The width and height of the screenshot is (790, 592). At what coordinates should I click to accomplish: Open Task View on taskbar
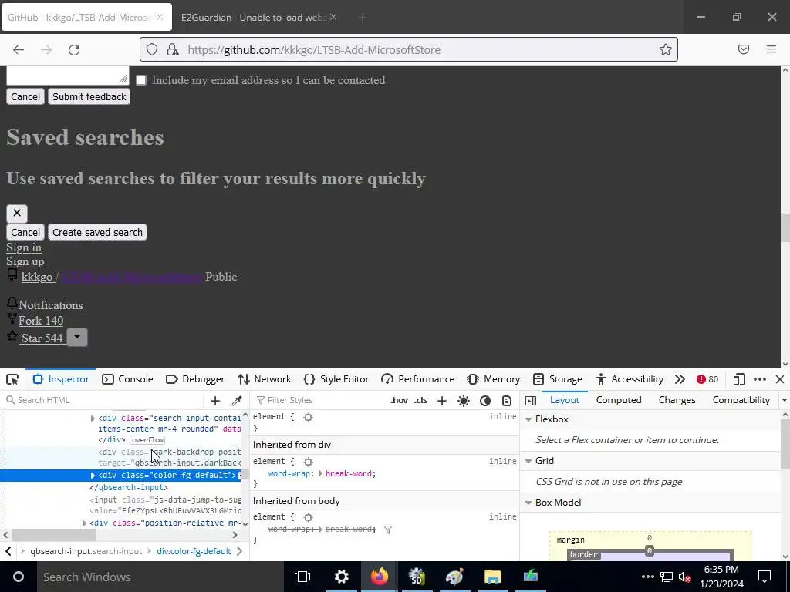click(x=302, y=577)
